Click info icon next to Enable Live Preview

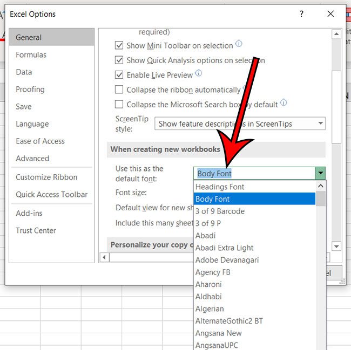point(199,74)
